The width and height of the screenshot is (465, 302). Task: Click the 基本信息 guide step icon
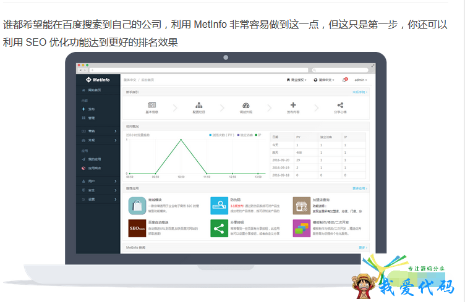(152, 105)
